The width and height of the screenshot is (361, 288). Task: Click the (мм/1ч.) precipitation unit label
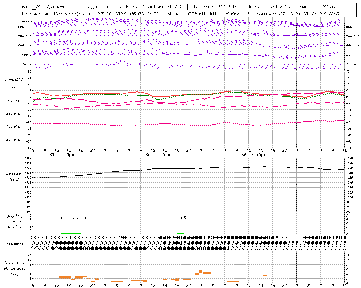15,226
